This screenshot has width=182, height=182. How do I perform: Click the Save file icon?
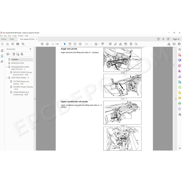coord(2,44)
